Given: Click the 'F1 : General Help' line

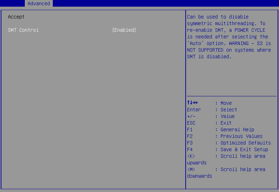Looking at the screenshot, I should tap(221, 130).
